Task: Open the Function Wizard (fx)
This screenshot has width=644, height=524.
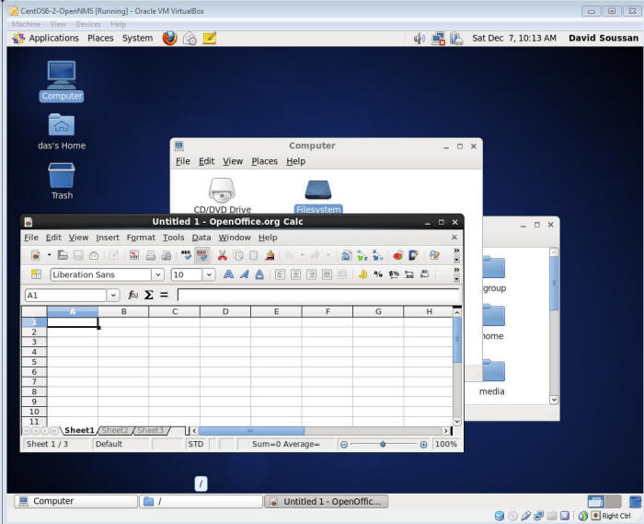Action: pos(132,295)
